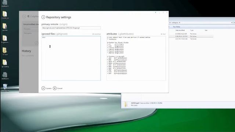The image size is (235, 132).
Task: Click the Summary field in GitHub sidebar
Action: [x=31, y=29]
